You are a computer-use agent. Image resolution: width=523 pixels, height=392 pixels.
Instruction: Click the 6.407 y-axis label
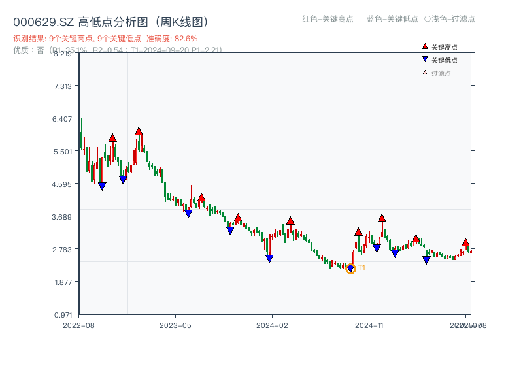coord(62,119)
